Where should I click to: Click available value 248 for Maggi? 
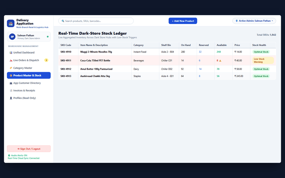tap(219, 52)
